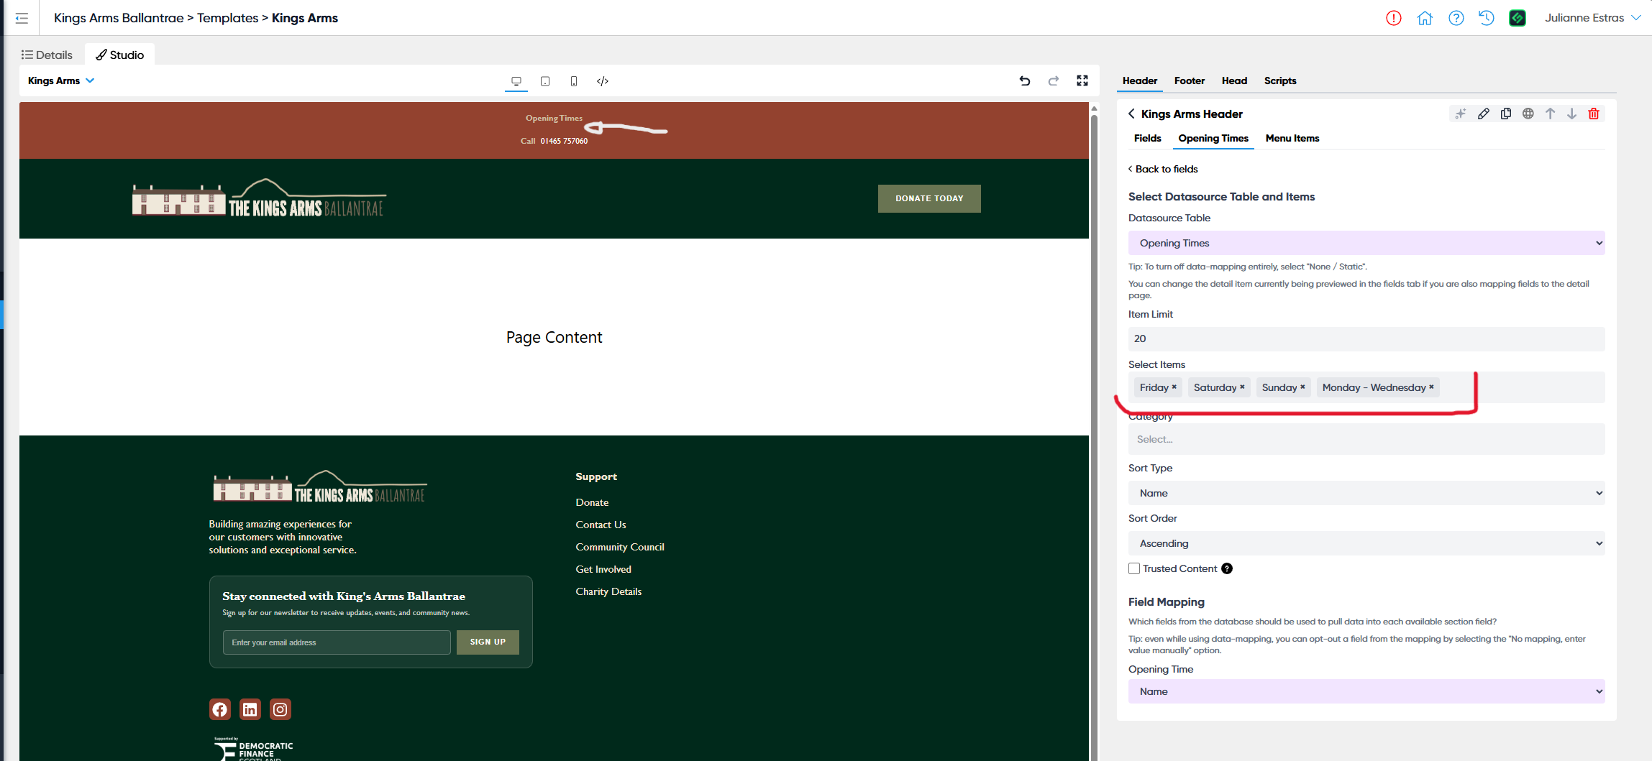
Task: Open the red alert notification icon
Action: (x=1394, y=18)
